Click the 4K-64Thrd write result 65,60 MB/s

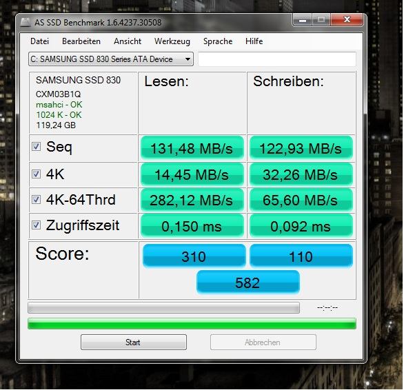pos(301,200)
